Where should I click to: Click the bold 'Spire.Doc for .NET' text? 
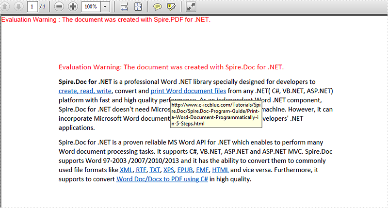(x=85, y=82)
